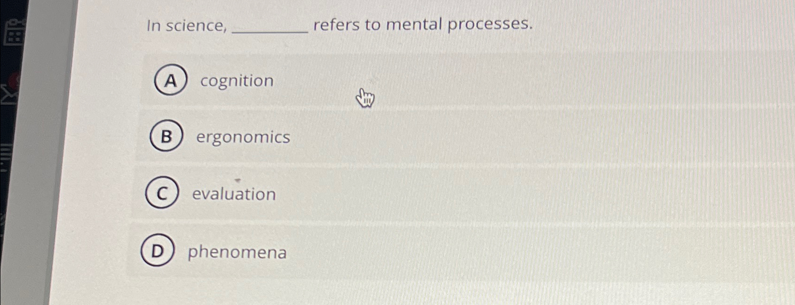795x305 pixels.
Task: Click the red notification badge on the mail icon
Action: coord(13,79)
